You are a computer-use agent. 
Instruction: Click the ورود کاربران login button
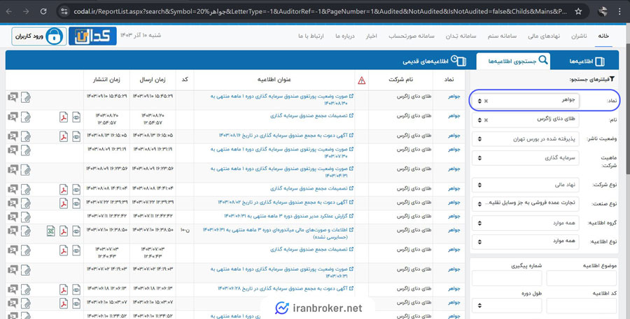tap(39, 36)
